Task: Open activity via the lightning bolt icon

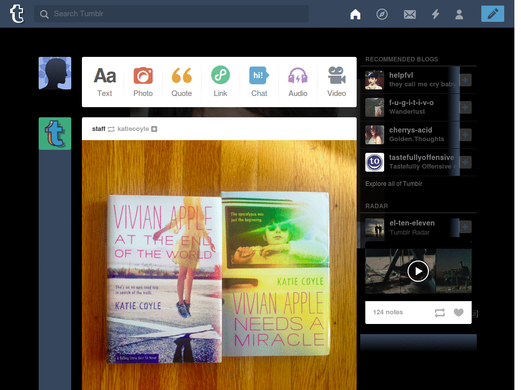Action: [436, 14]
